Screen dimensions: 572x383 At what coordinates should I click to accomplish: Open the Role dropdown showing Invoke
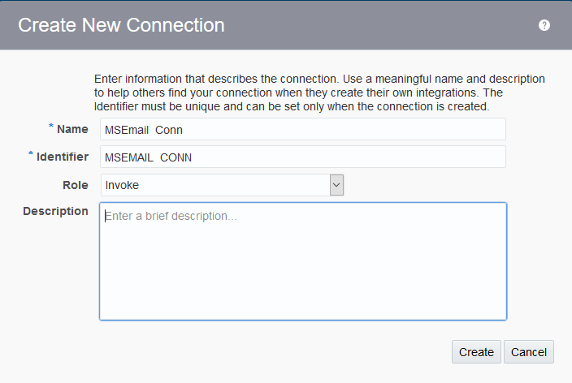pyautogui.click(x=215, y=185)
